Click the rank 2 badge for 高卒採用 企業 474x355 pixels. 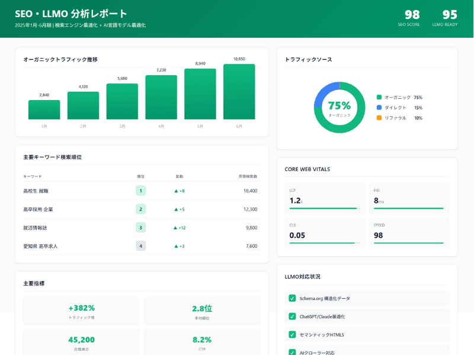(x=140, y=209)
